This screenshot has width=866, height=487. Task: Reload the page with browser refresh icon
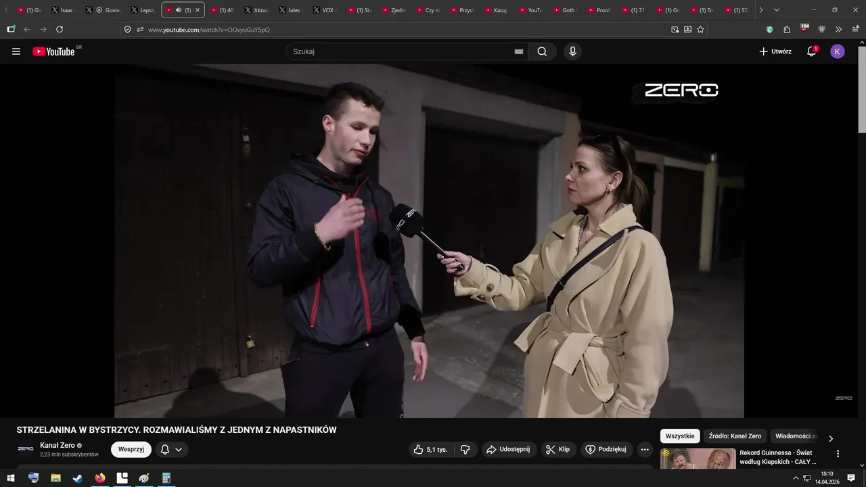click(60, 29)
